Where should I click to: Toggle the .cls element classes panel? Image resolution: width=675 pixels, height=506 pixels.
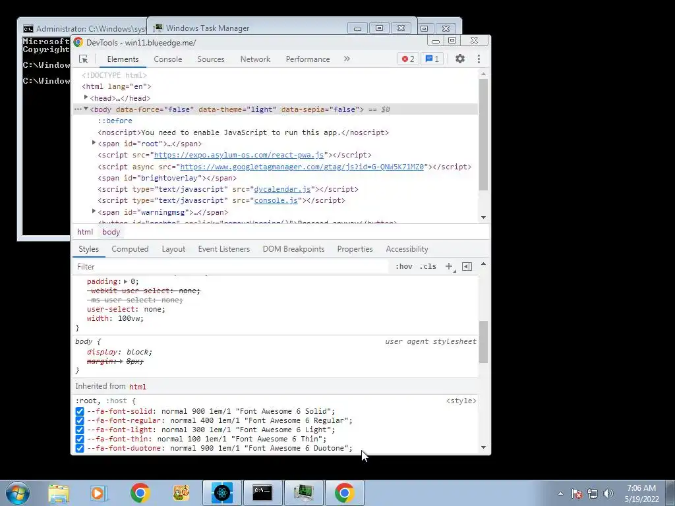pyautogui.click(x=427, y=266)
